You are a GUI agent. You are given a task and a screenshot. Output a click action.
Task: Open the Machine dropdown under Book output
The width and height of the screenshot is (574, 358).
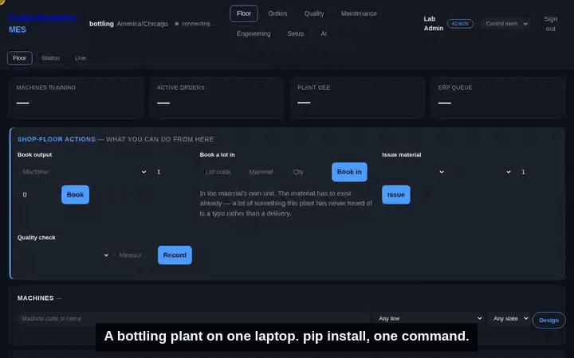84,172
